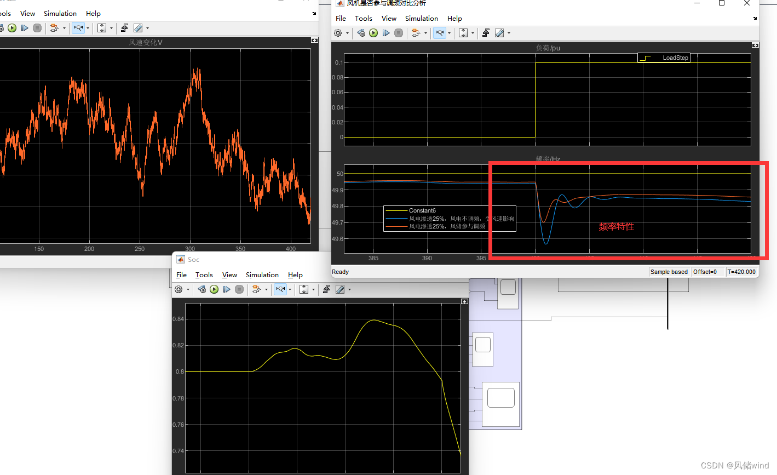Maximize axes icon on Soc plot
Screen dimensions: 777x475
coord(464,301)
